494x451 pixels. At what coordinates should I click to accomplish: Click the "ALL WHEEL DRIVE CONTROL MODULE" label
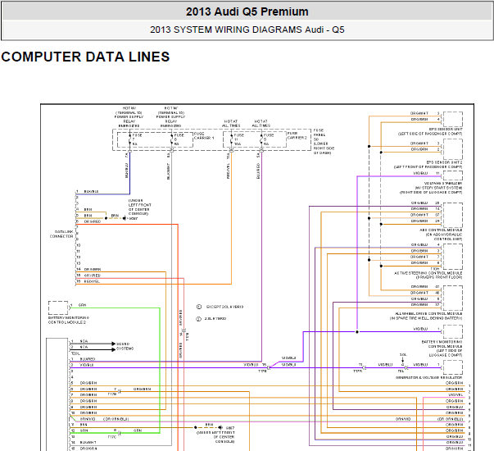pos(426,316)
